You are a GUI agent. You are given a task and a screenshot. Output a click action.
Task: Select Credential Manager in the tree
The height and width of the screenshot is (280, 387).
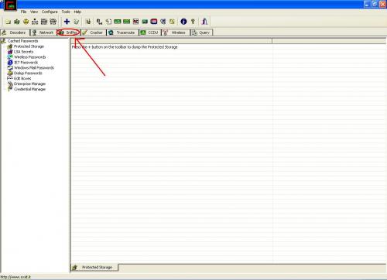coord(29,89)
